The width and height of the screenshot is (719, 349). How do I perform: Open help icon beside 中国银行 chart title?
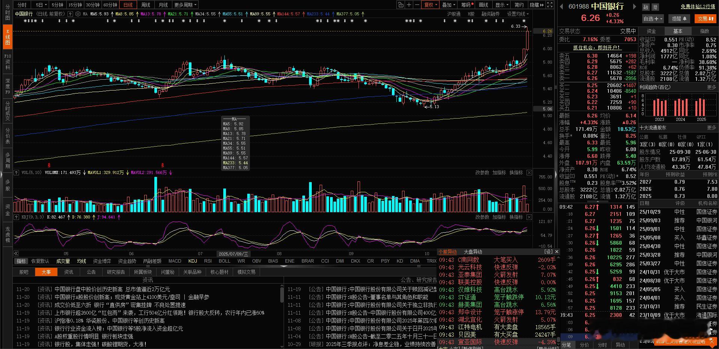70,14
